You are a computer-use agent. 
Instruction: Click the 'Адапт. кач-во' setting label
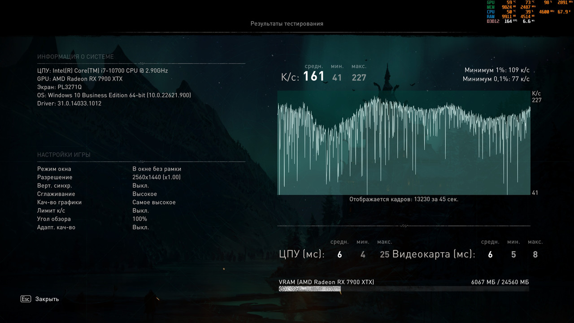pos(56,227)
